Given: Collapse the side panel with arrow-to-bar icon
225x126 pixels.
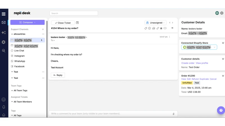Looking at the screenshot, I should (x=172, y=28).
